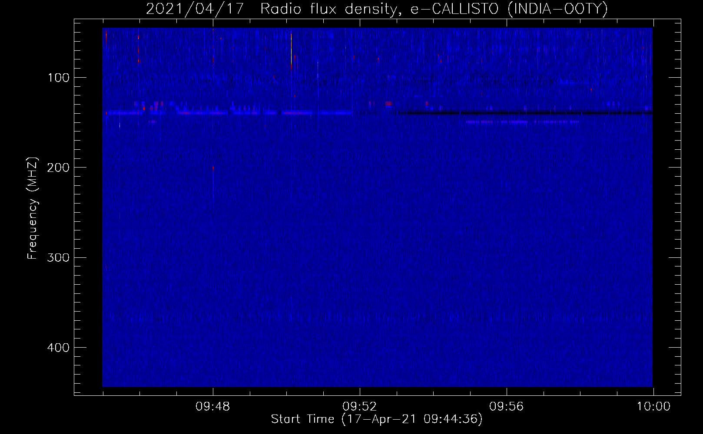Select the '100' frequency axis label
The width and height of the screenshot is (703, 434).
59,78
